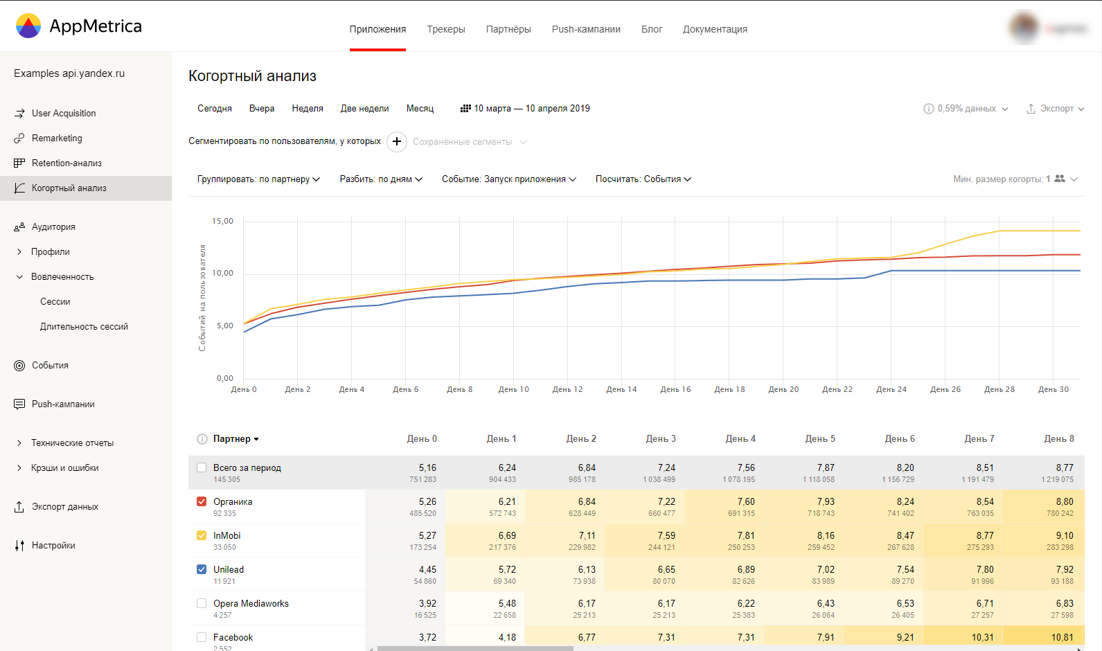Click the Экспорт upload arrow icon
1102x651 pixels.
(x=1031, y=109)
